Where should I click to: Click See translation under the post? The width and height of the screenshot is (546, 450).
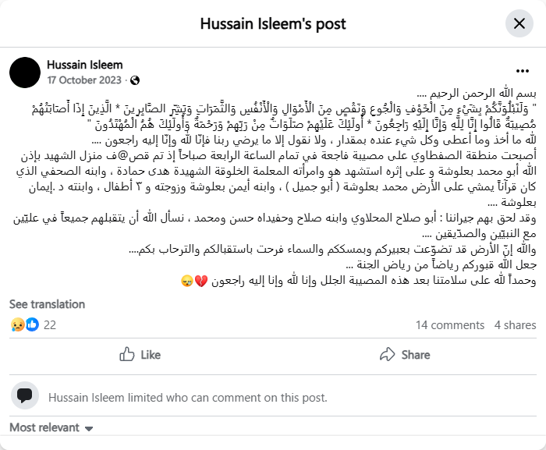click(x=46, y=303)
